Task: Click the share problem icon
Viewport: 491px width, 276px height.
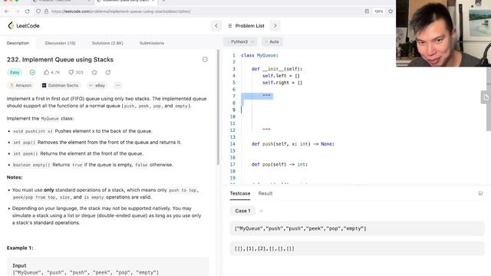Action: pyautogui.click(x=108, y=72)
